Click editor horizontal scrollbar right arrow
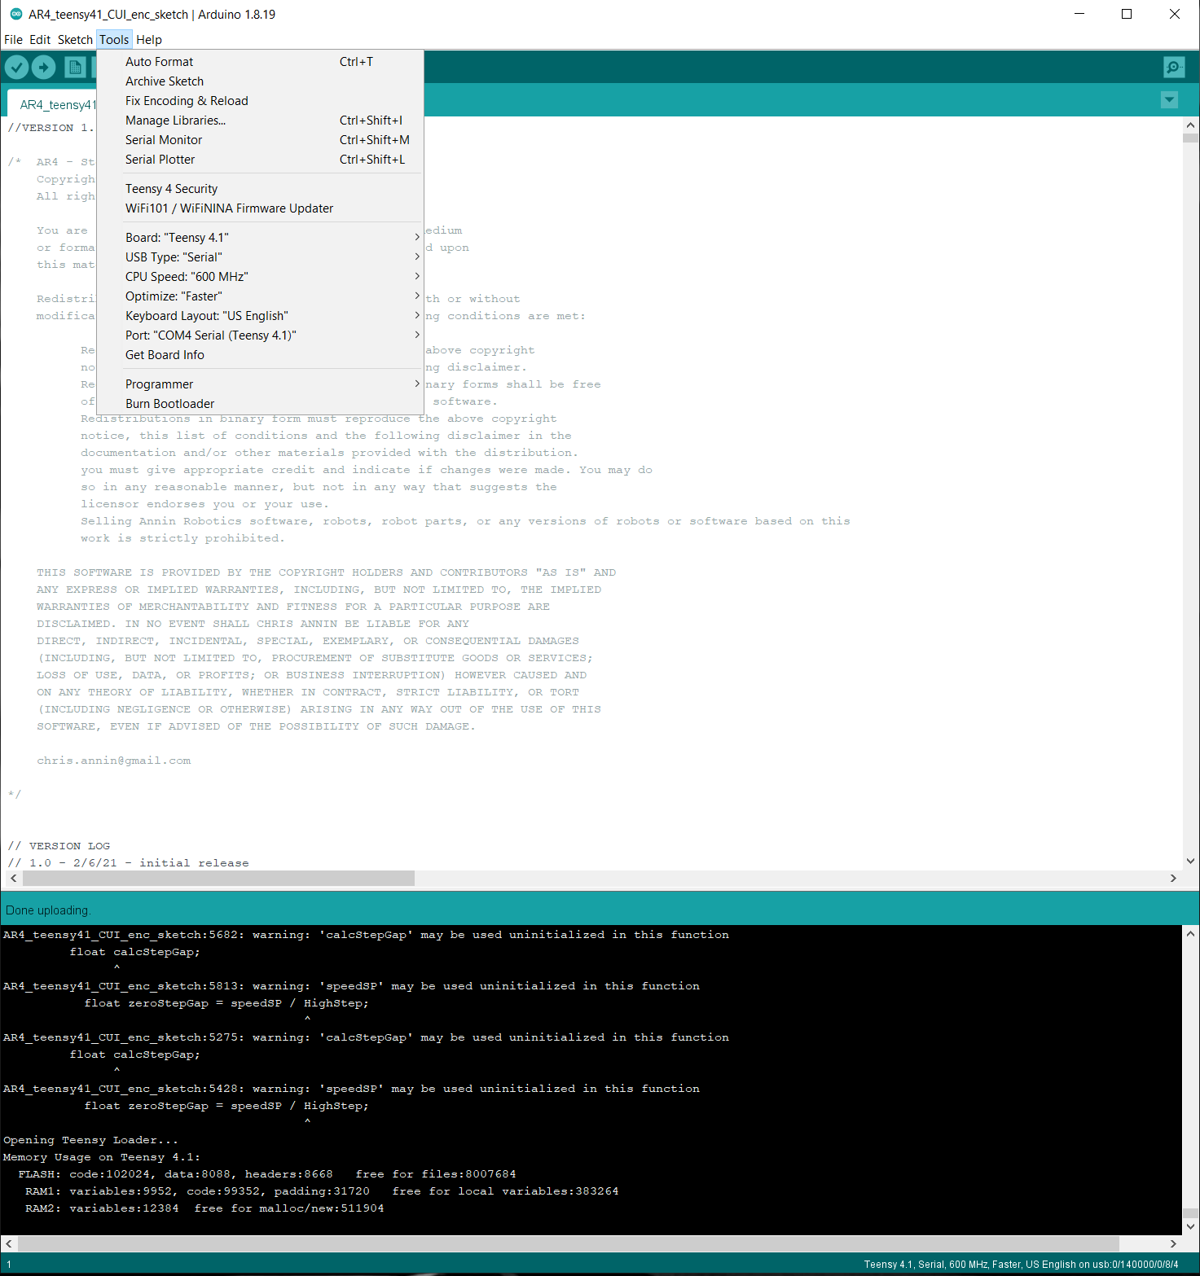1200x1276 pixels. pos(1172,878)
